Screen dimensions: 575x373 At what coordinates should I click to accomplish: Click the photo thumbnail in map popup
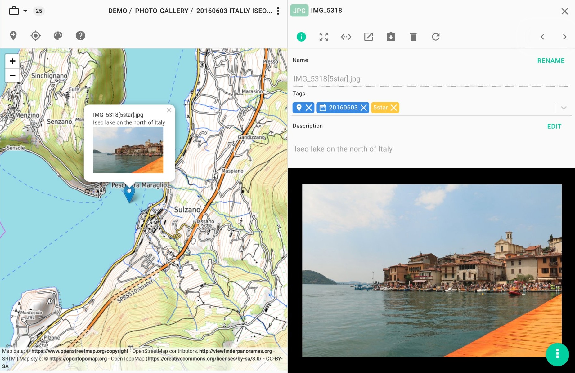[128, 150]
